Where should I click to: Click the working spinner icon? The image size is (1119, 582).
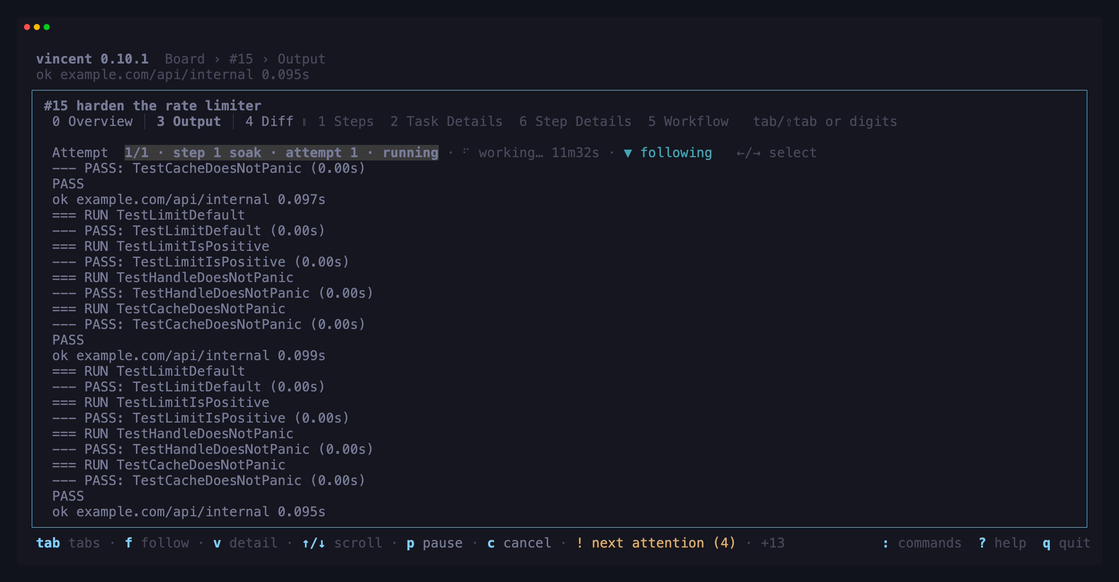click(x=465, y=152)
